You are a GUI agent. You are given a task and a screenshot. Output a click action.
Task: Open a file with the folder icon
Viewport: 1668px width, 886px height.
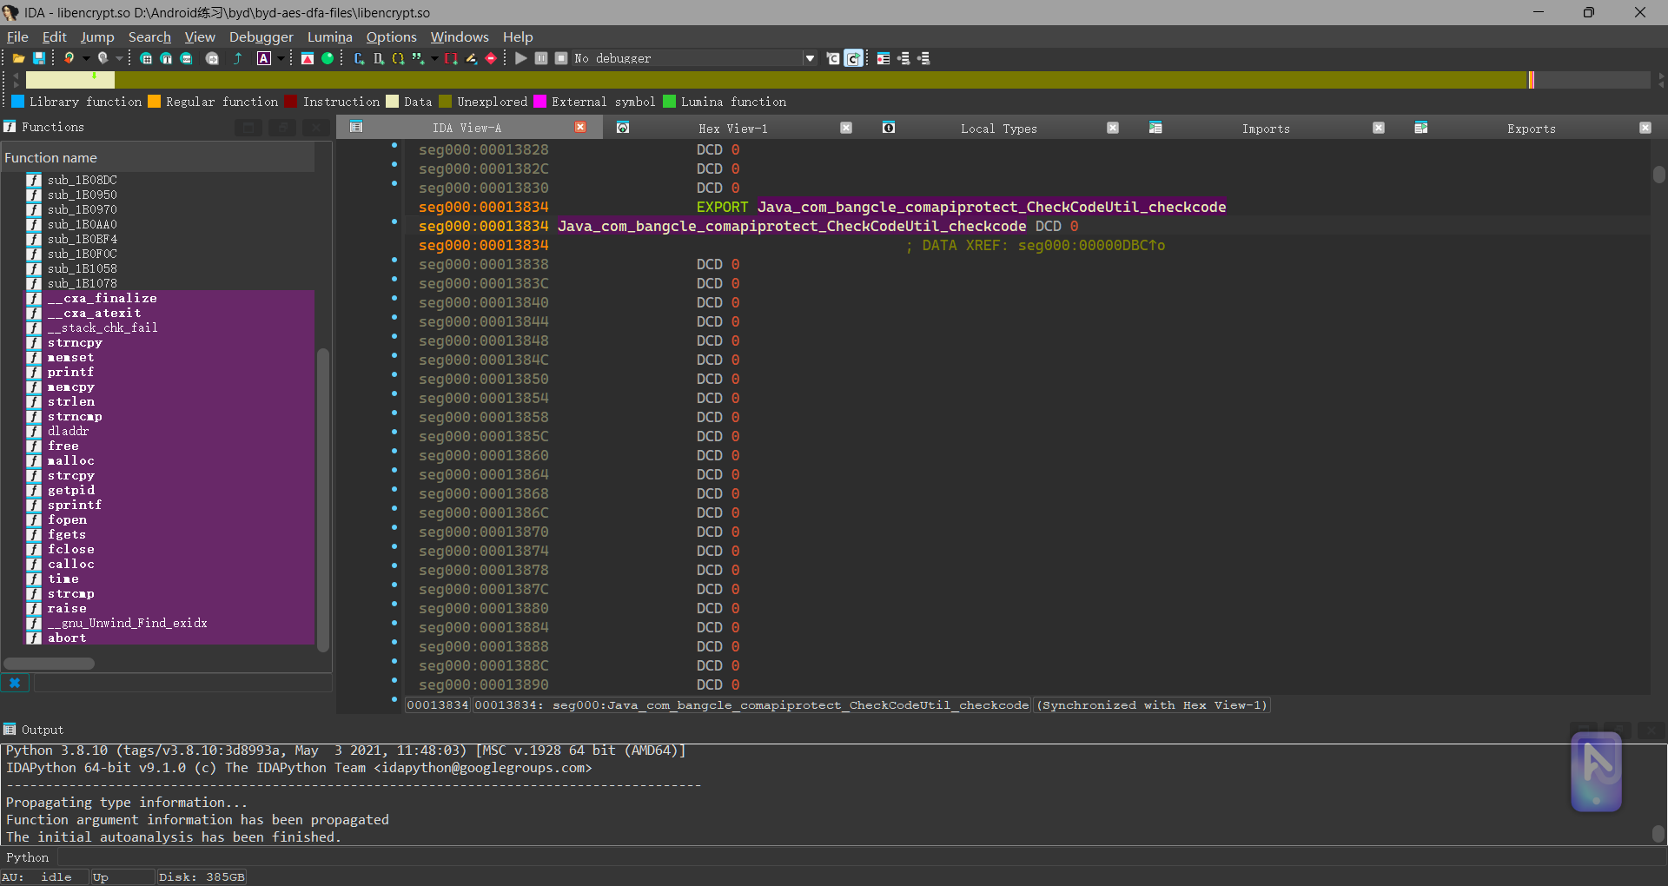18,58
